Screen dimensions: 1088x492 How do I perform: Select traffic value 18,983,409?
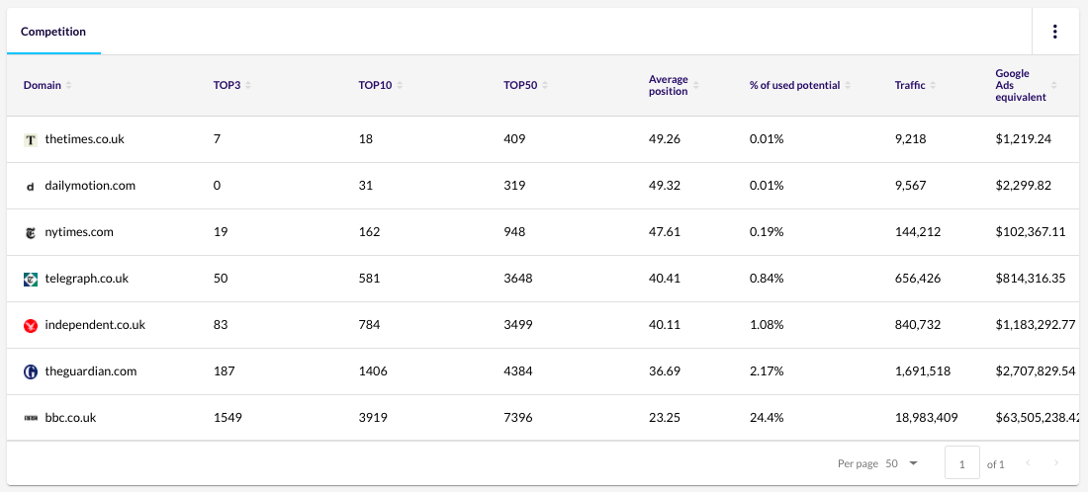pos(927,418)
